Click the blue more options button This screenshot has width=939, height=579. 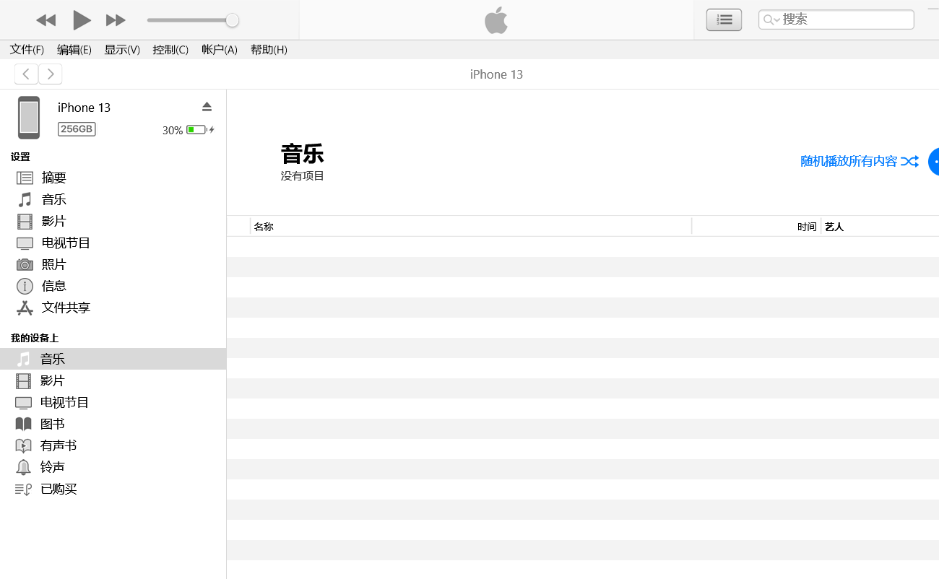[934, 162]
